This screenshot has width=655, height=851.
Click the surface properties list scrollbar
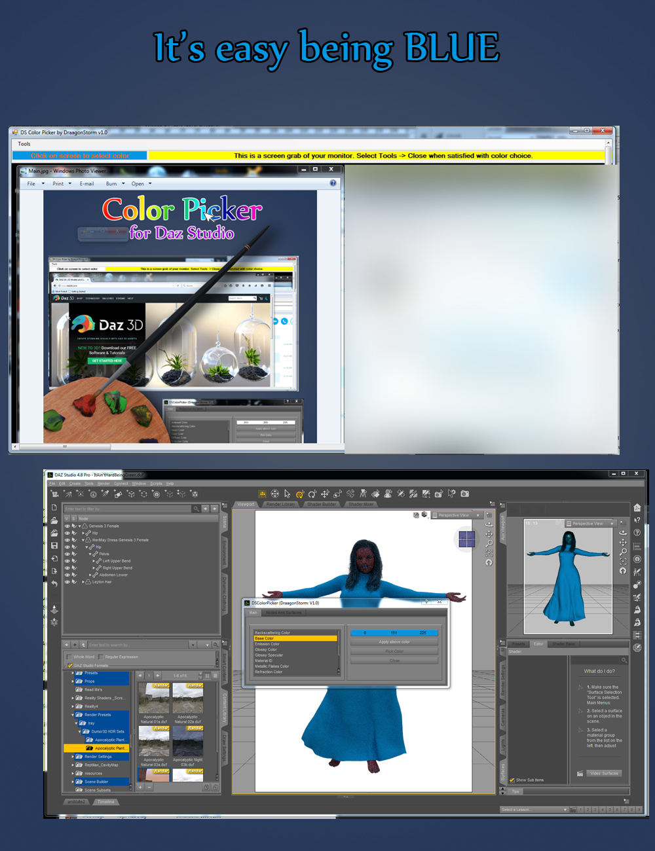[x=339, y=651]
